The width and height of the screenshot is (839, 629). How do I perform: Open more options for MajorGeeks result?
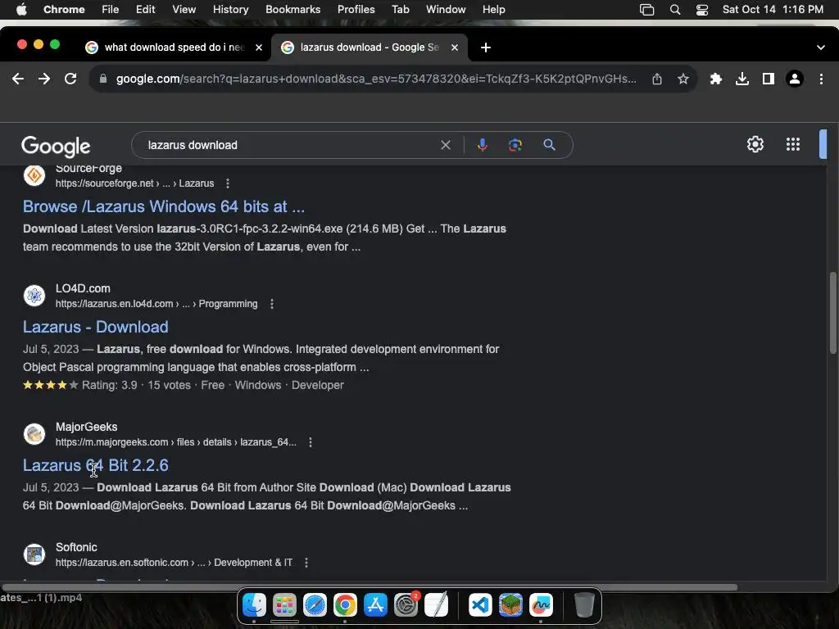pyautogui.click(x=311, y=442)
